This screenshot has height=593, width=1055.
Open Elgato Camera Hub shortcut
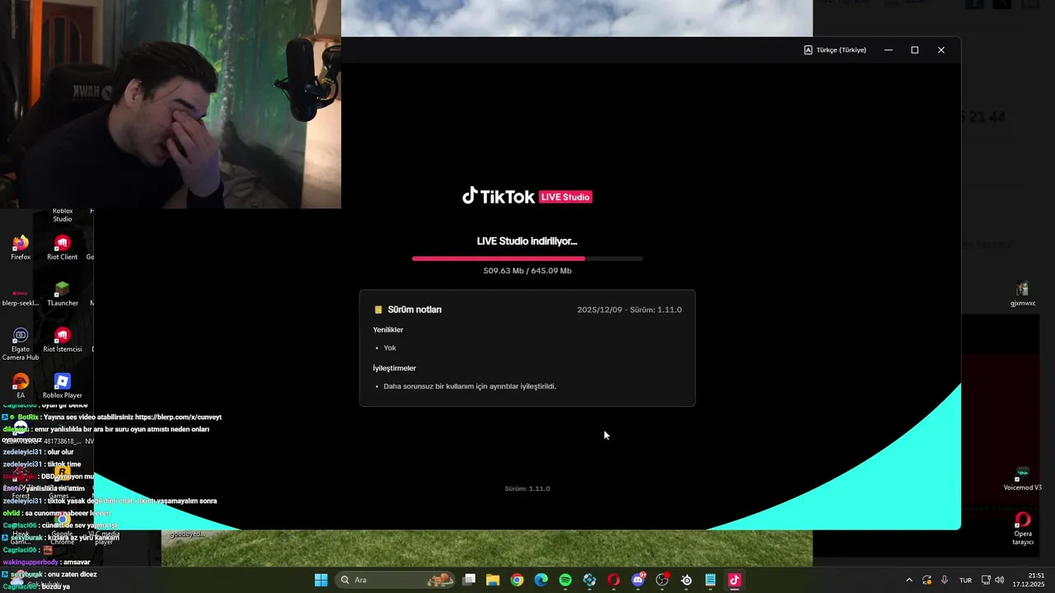[21, 343]
